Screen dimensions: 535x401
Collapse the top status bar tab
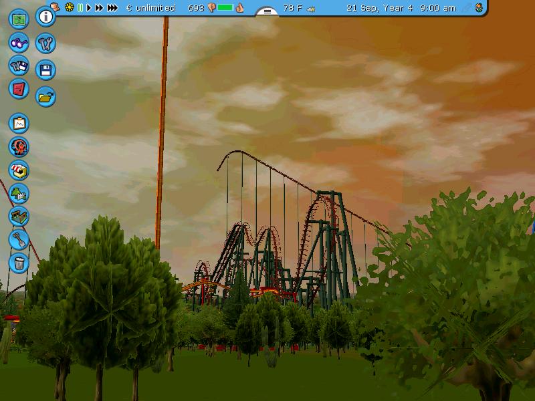[x=267, y=11]
